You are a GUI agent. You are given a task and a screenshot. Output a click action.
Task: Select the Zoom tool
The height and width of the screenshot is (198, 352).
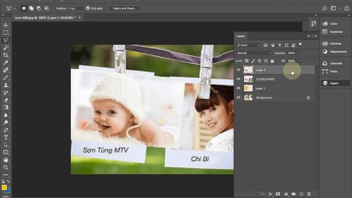6,167
